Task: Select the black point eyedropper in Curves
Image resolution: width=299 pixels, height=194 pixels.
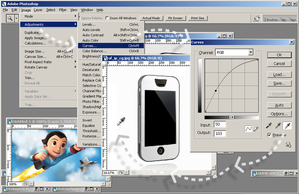Action: click(269, 125)
